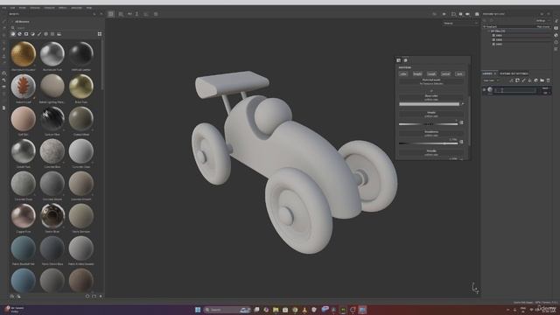Viewport: 560px width, 315px height.
Task: Select the Clone tool in left toolbar
Action: point(3,56)
